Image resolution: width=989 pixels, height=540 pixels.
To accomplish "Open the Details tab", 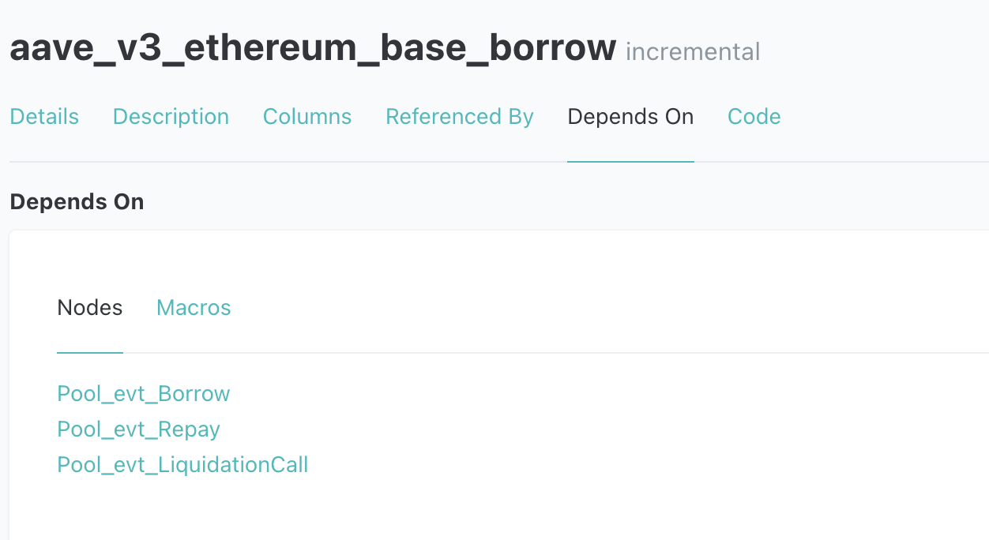I will [x=44, y=117].
